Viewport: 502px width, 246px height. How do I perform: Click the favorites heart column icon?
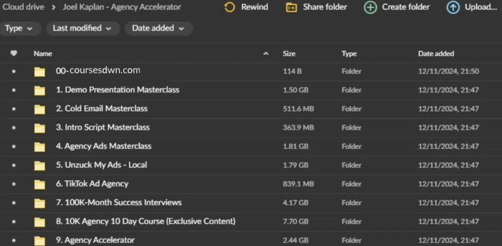point(14,53)
